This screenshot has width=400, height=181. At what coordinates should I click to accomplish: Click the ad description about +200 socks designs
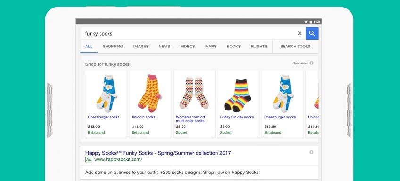(x=173, y=173)
